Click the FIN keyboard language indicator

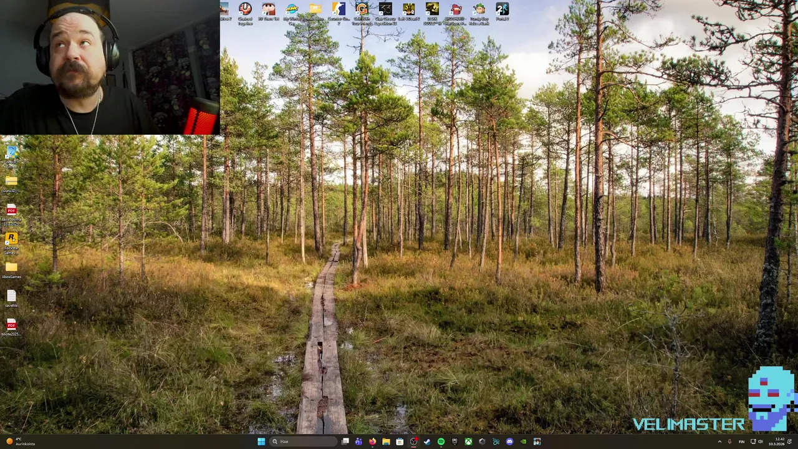click(x=741, y=442)
